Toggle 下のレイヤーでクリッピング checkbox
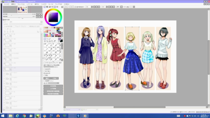Image resolution: width=210 pixels, height=118 pixels. point(14,27)
